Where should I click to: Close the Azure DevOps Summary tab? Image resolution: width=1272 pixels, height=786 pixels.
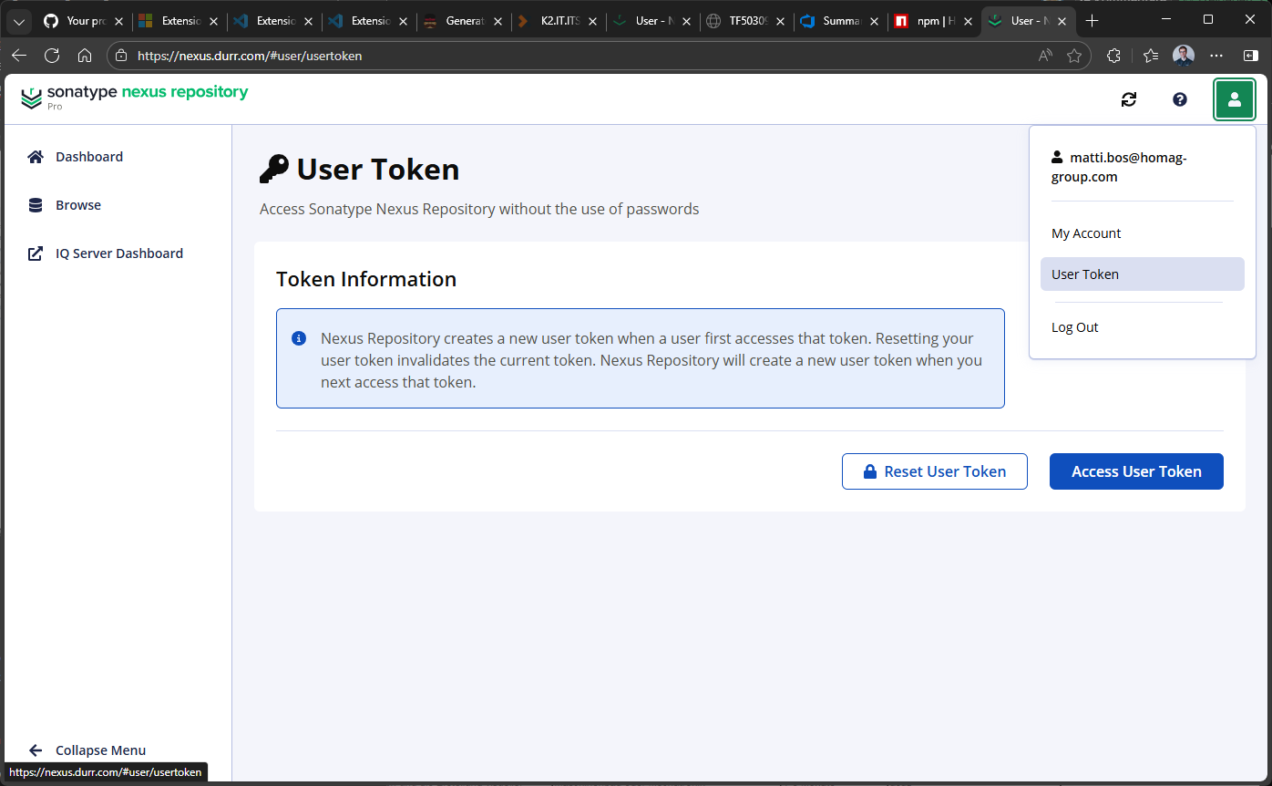pyautogui.click(x=875, y=21)
